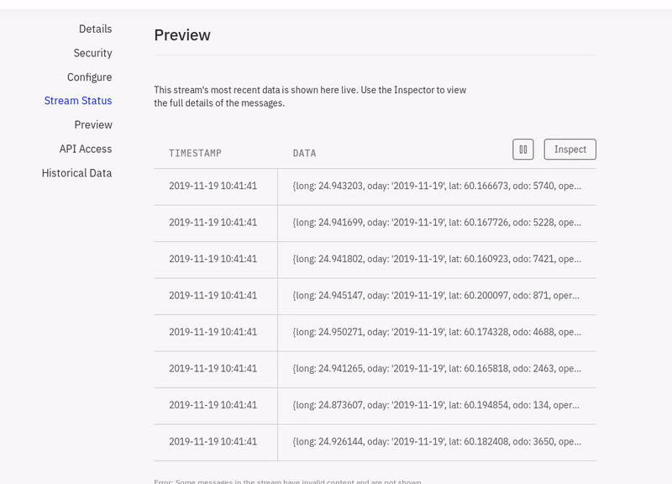Open the Inspect button
Image resolution: width=672 pixels, height=484 pixels.
click(570, 150)
